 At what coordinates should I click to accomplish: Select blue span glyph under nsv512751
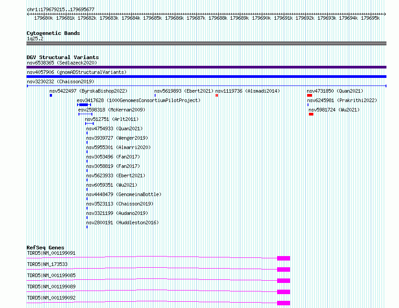coord(89,124)
